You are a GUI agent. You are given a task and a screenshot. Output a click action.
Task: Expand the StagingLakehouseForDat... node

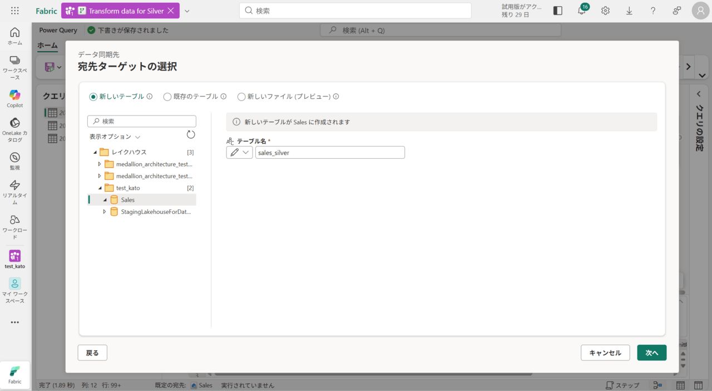(105, 212)
